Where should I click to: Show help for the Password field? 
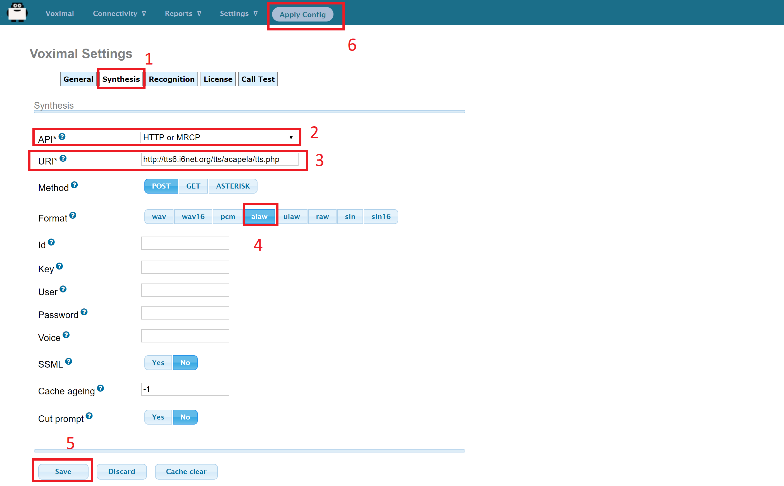coord(84,312)
